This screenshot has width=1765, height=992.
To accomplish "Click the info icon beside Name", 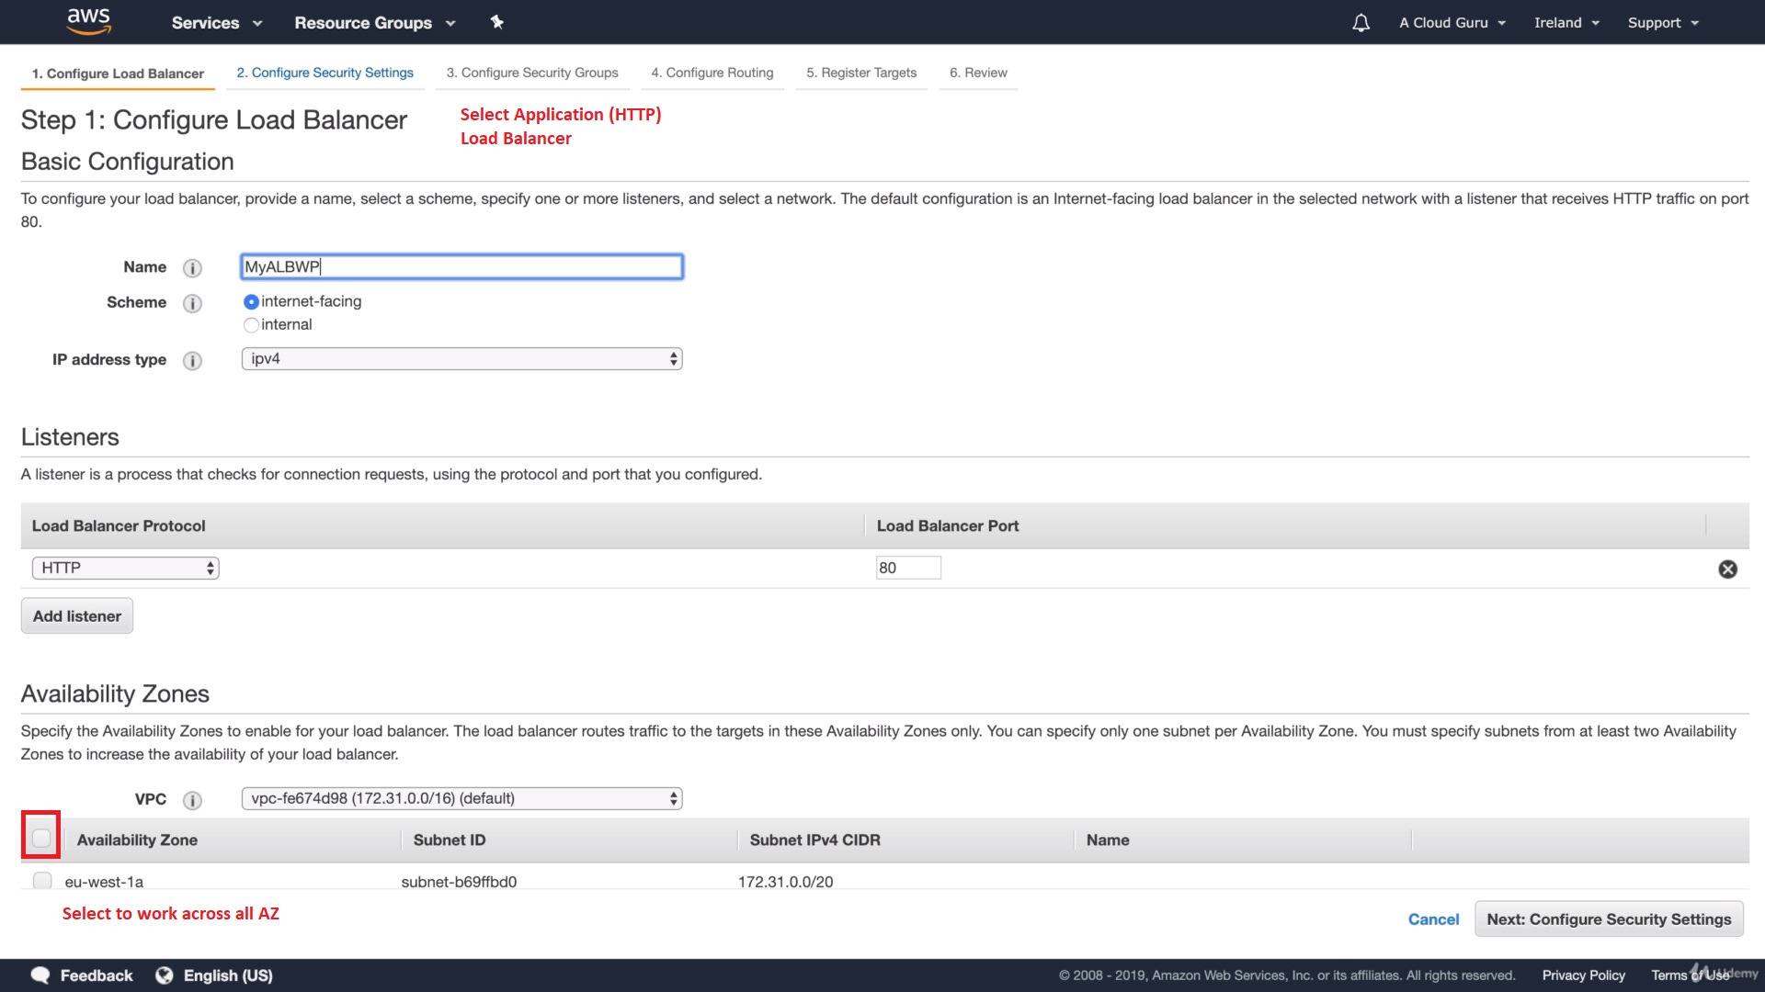I will coord(192,268).
